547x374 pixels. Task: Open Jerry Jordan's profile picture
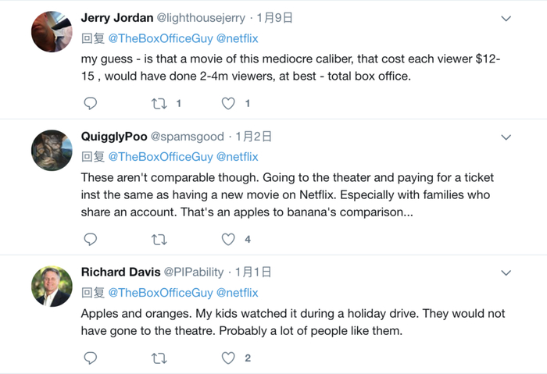[x=52, y=33]
